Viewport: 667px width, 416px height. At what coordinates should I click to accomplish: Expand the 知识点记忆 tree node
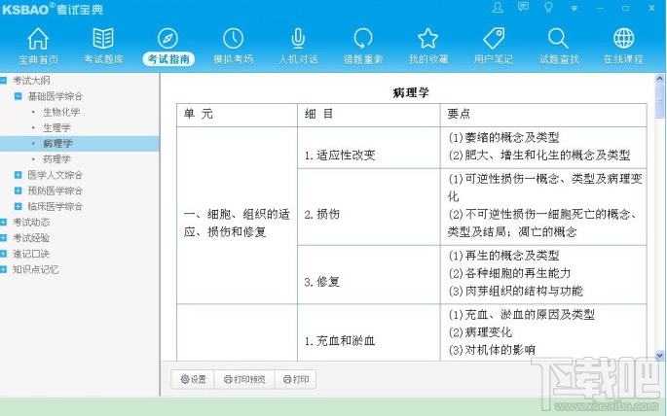click(x=3, y=269)
